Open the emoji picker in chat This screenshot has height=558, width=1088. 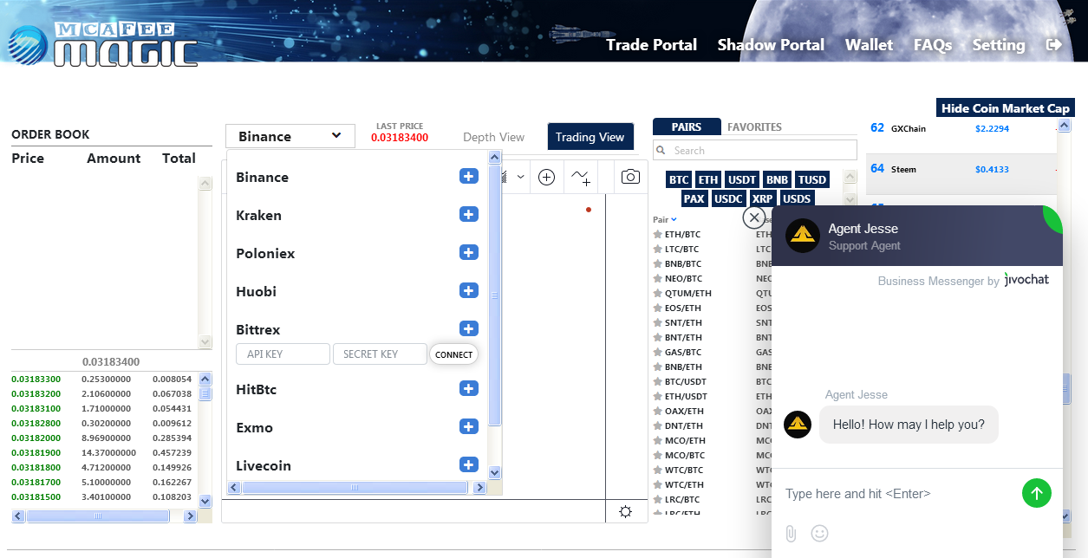point(819,534)
